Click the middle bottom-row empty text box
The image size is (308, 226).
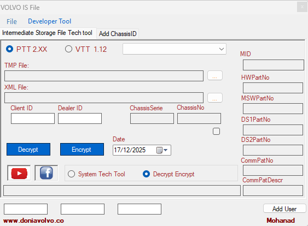[83, 209]
